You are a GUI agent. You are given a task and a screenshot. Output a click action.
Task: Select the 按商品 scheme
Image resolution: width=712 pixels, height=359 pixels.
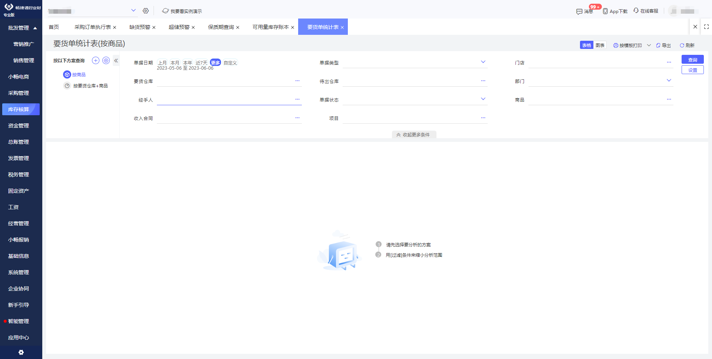click(75, 74)
